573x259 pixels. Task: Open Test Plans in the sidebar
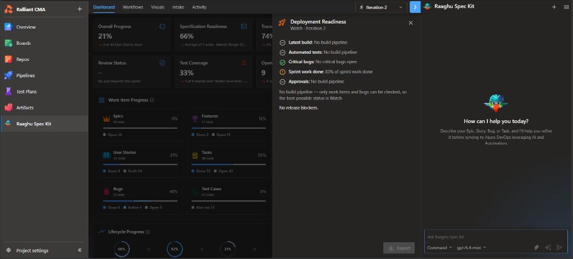(x=44, y=91)
